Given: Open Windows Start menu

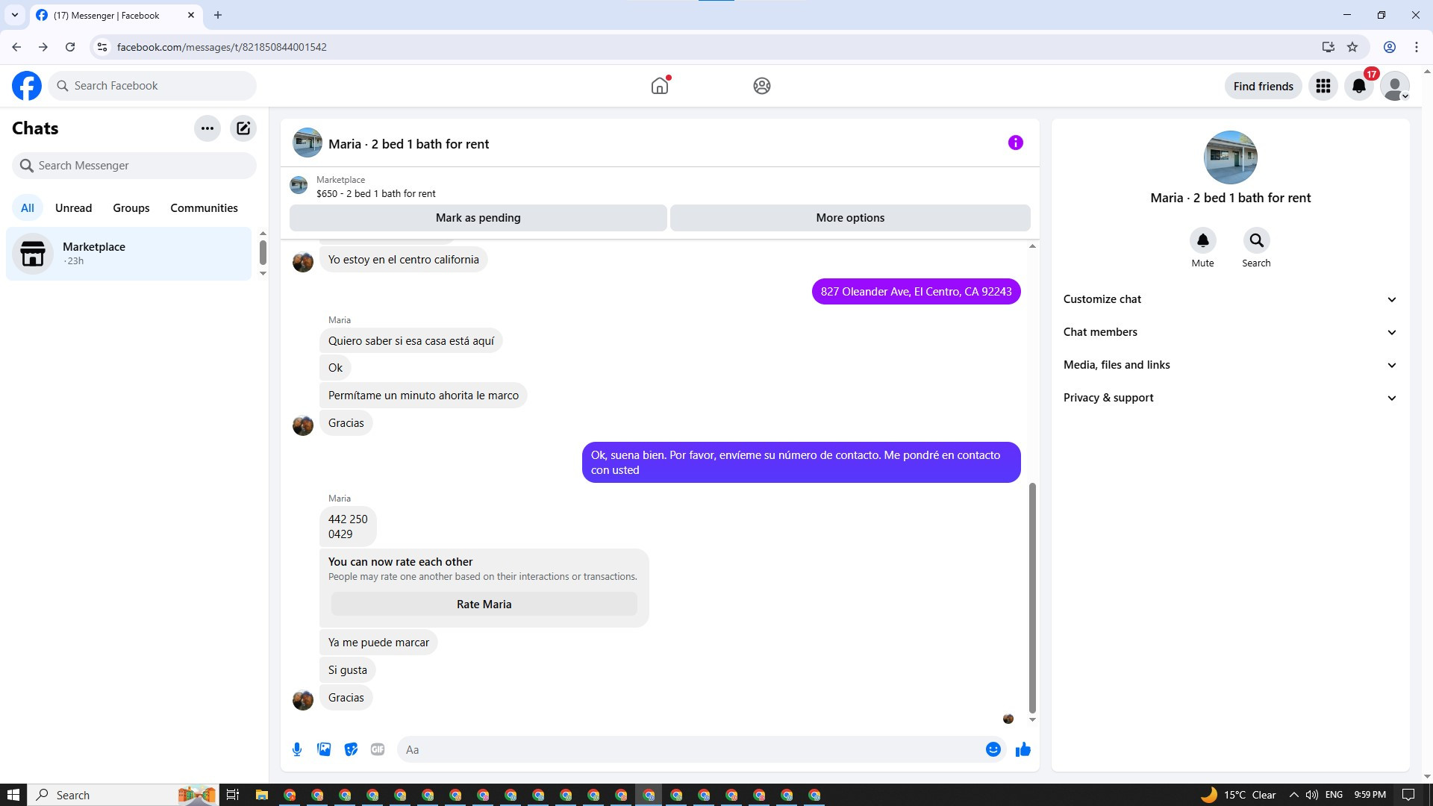Looking at the screenshot, I should 13,795.
